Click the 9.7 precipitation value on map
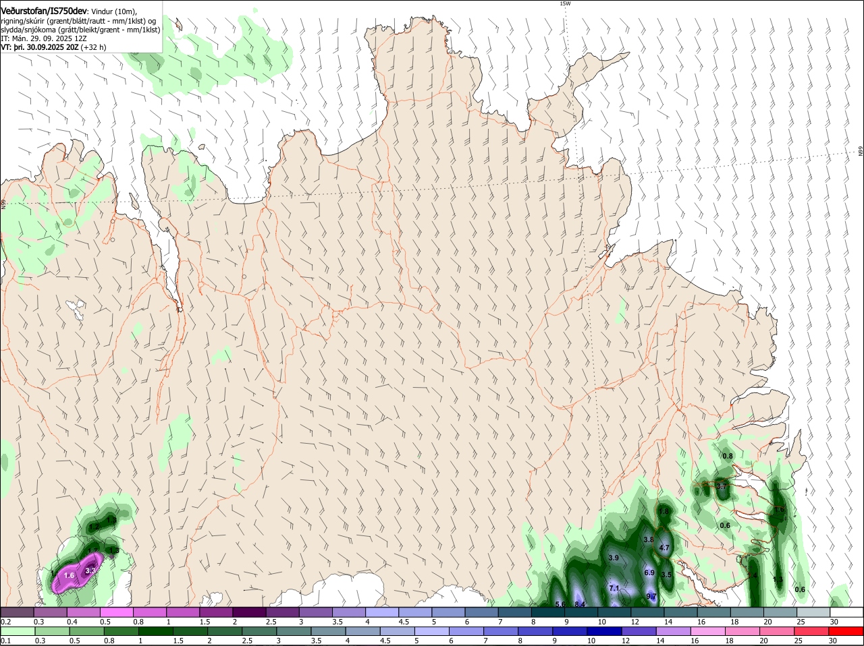The width and height of the screenshot is (864, 646). (x=651, y=596)
